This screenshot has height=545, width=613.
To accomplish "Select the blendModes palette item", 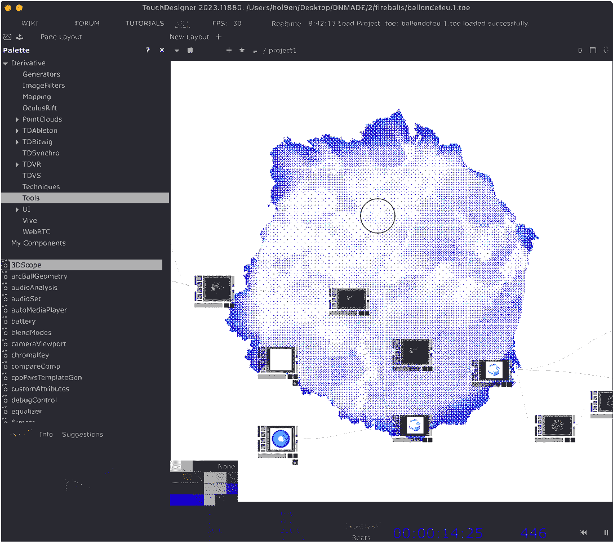I will point(31,333).
